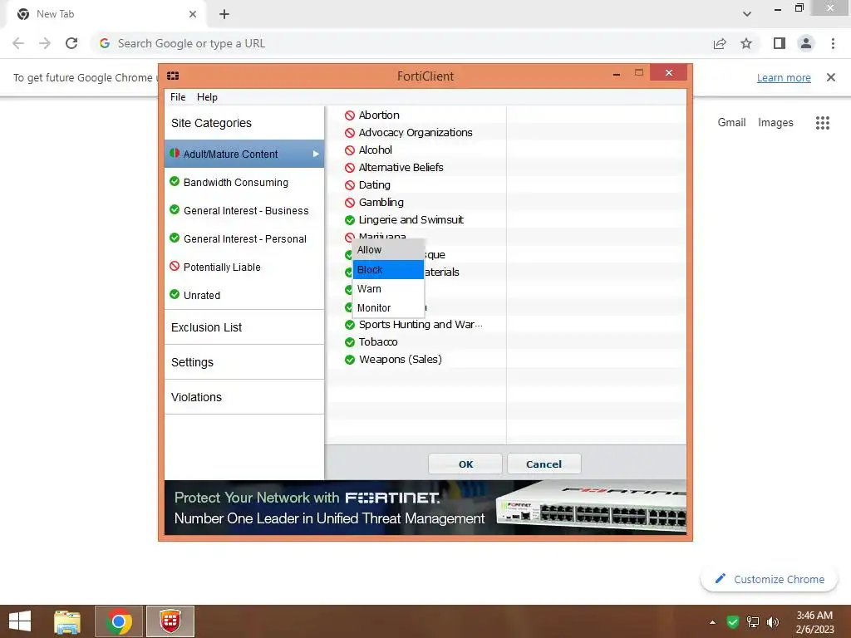Click the blocked icon of Potentially Liable
Image resolution: width=851 pixels, height=638 pixels.
(x=175, y=266)
